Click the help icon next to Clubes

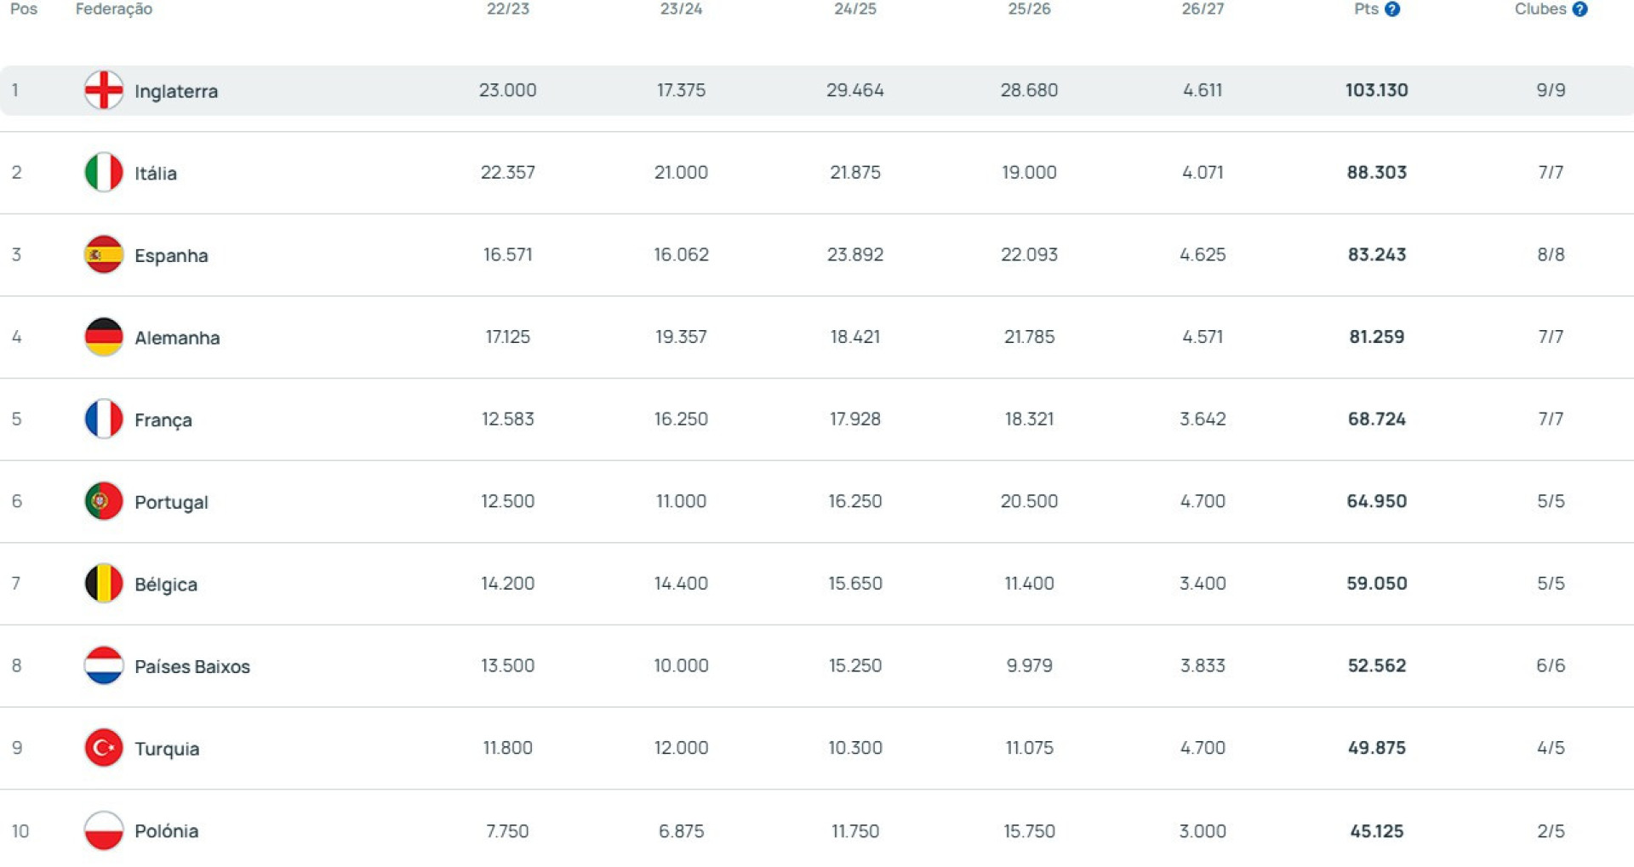[1580, 9]
